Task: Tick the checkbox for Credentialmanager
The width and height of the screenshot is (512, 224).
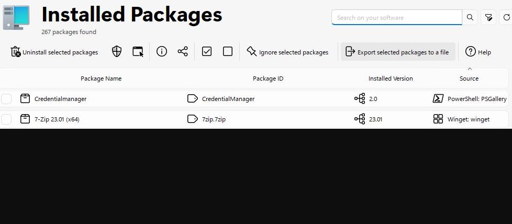Action: [6, 99]
